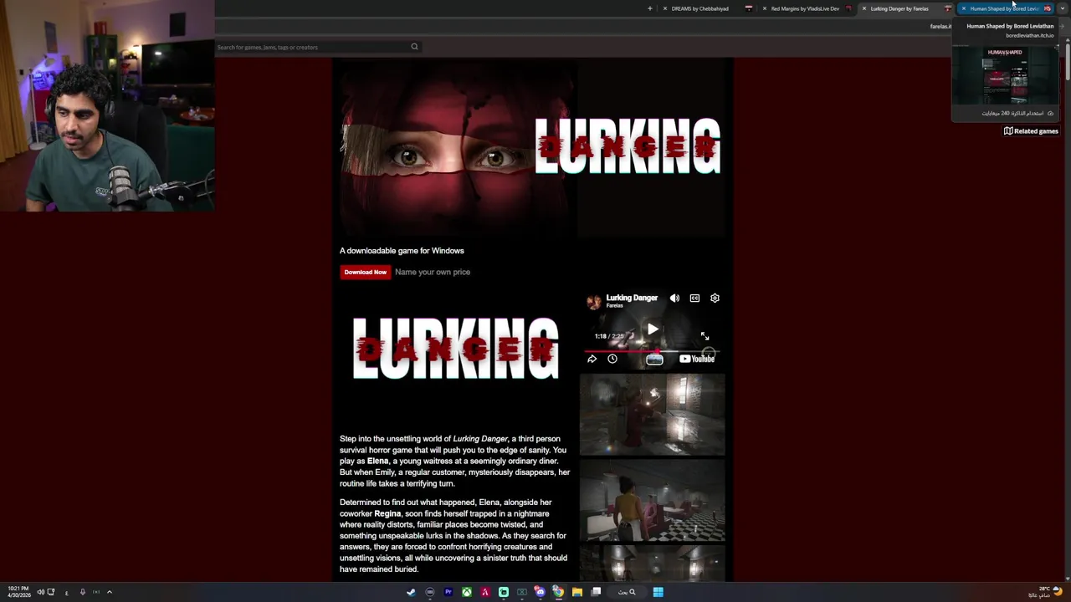Open the Human Shaped tab preview thumbnail
This screenshot has height=602, width=1071.
(x=1007, y=77)
